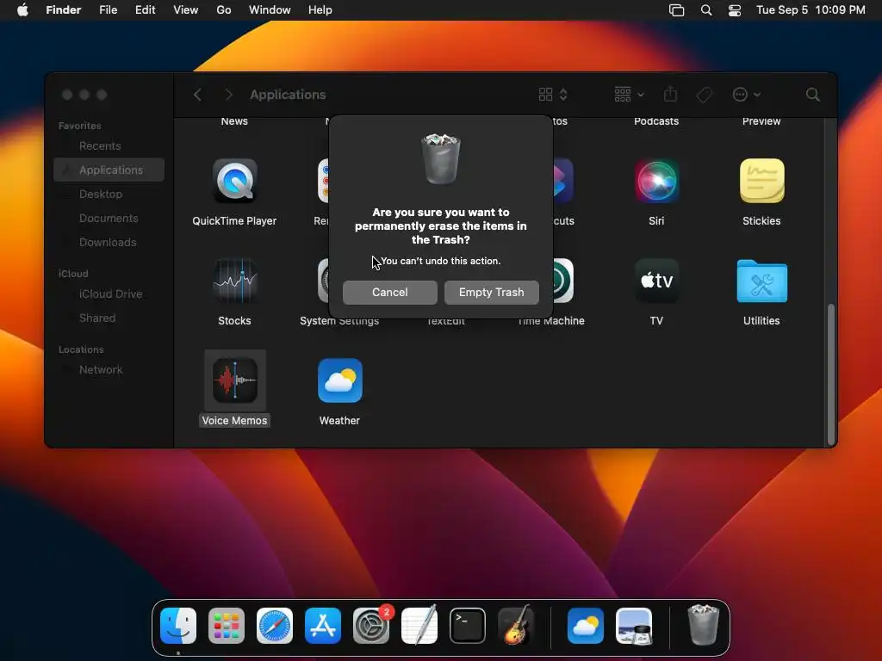Open the Window menu

tap(270, 10)
